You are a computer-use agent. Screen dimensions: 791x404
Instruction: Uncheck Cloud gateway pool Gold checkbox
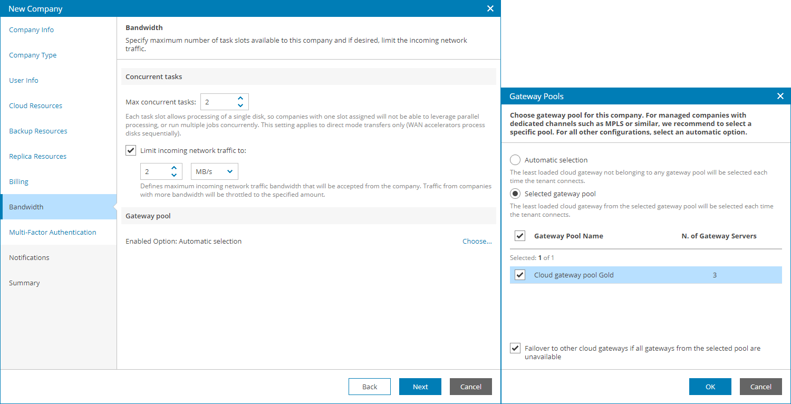[520, 275]
